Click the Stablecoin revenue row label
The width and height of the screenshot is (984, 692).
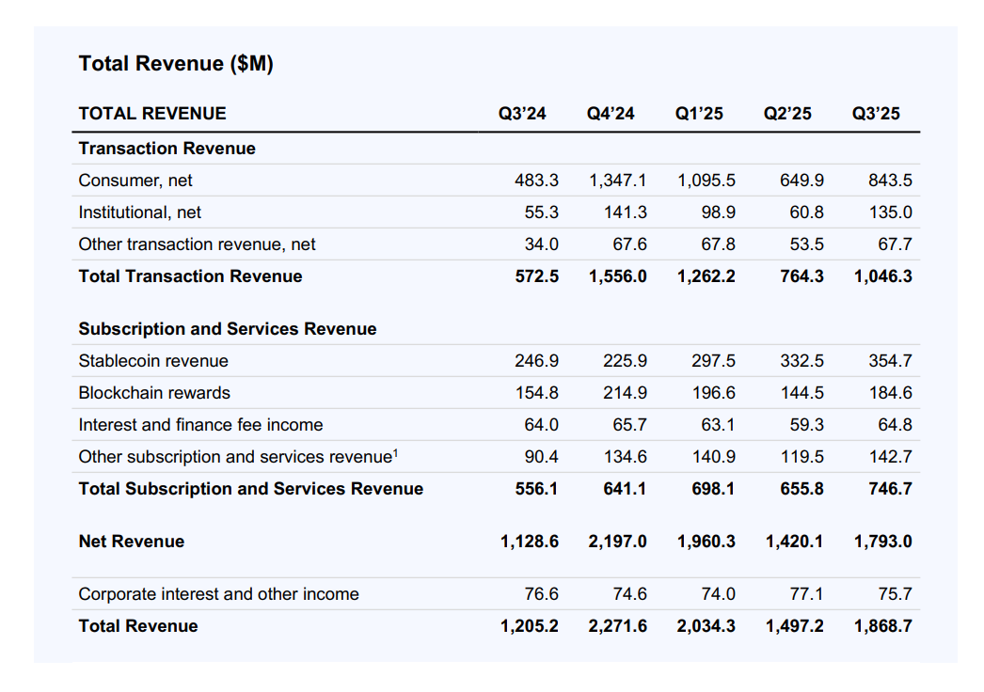coord(153,361)
